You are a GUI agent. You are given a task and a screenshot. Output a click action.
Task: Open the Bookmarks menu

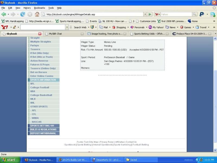(x=39, y=8)
